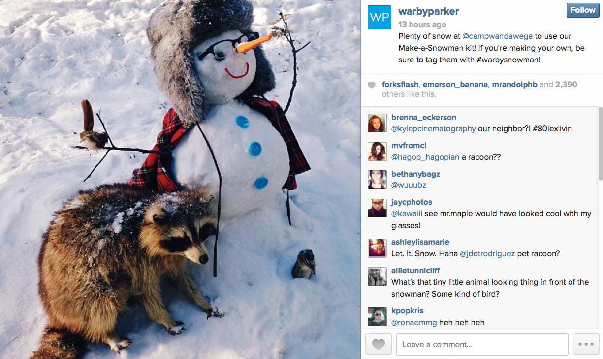Image resolution: width=603 pixels, height=359 pixels.
Task: Click kpopkris' avatar thumbnail
Action: pos(377,316)
